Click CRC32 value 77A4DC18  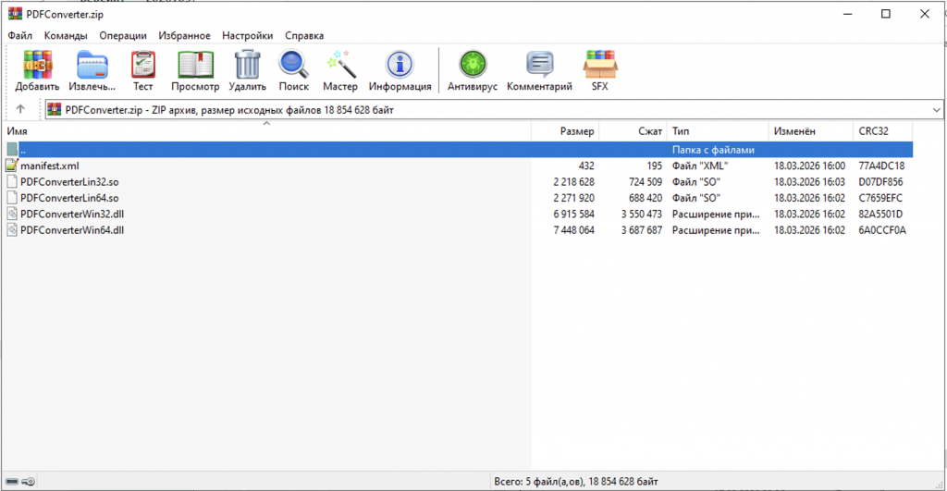[x=881, y=166]
